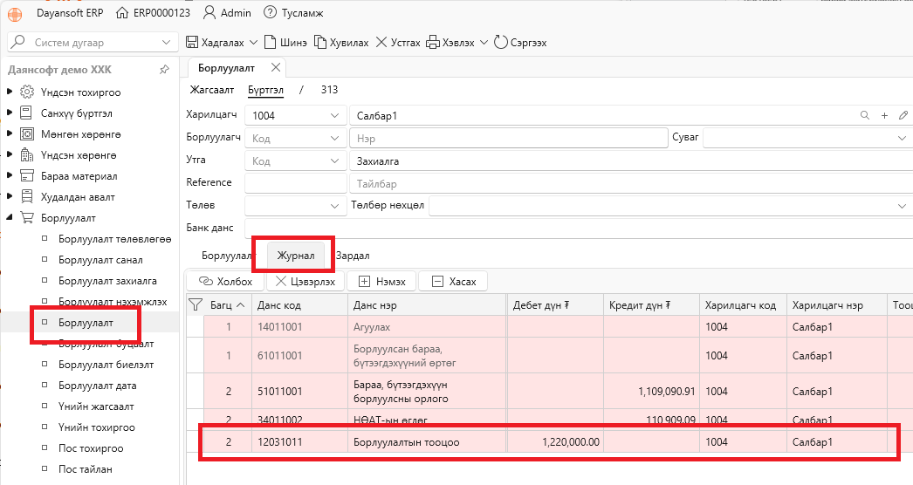
Task: Open Борлуулалт захиалга
Action: pyautogui.click(x=107, y=281)
